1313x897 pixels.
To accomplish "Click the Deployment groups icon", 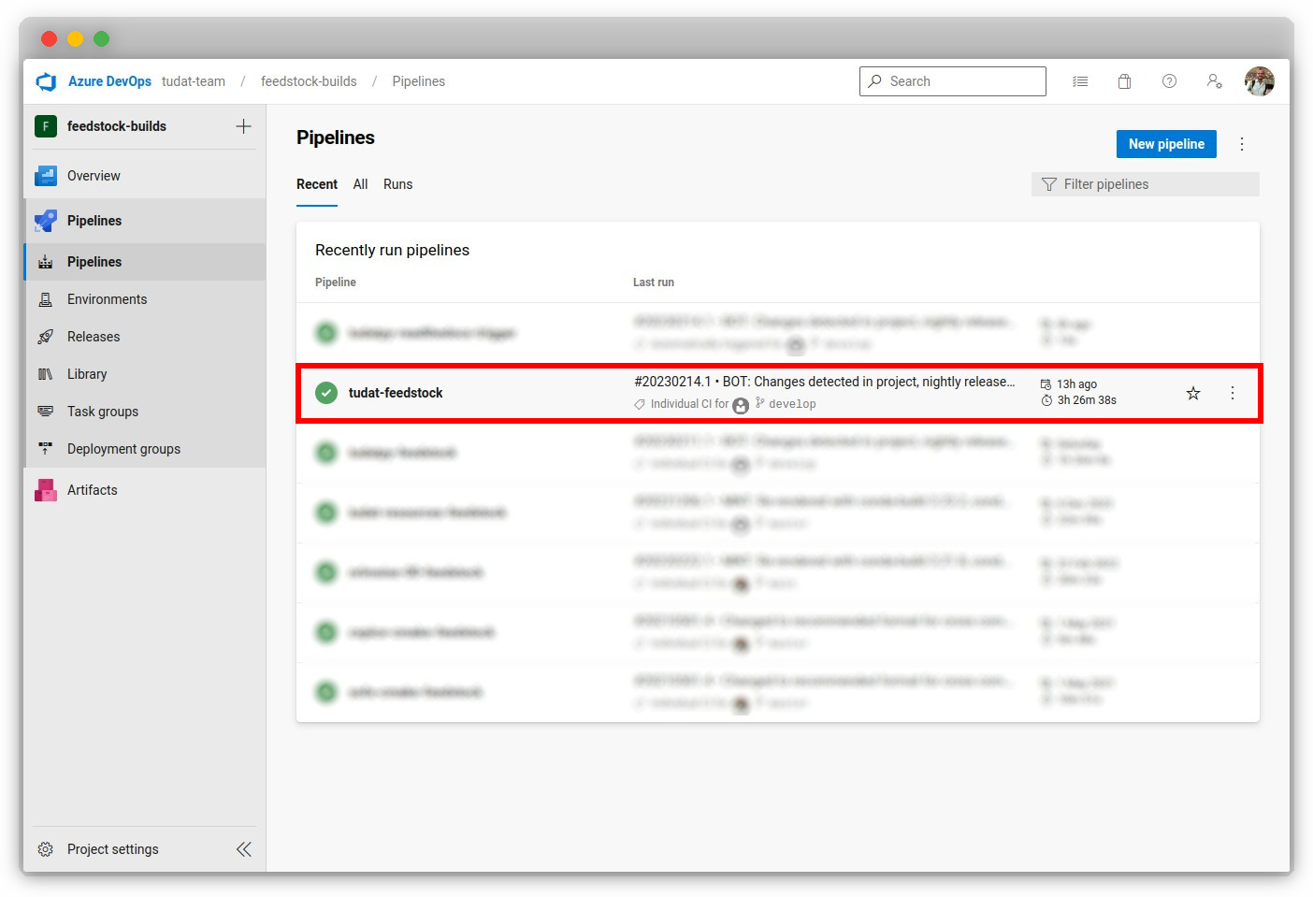I will pos(45,449).
